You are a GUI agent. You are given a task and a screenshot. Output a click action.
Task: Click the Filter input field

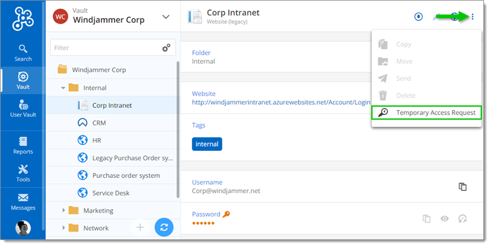tap(105, 47)
